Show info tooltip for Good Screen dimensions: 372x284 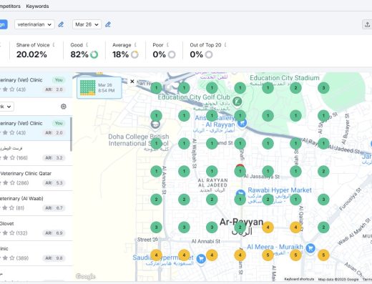[x=87, y=45]
